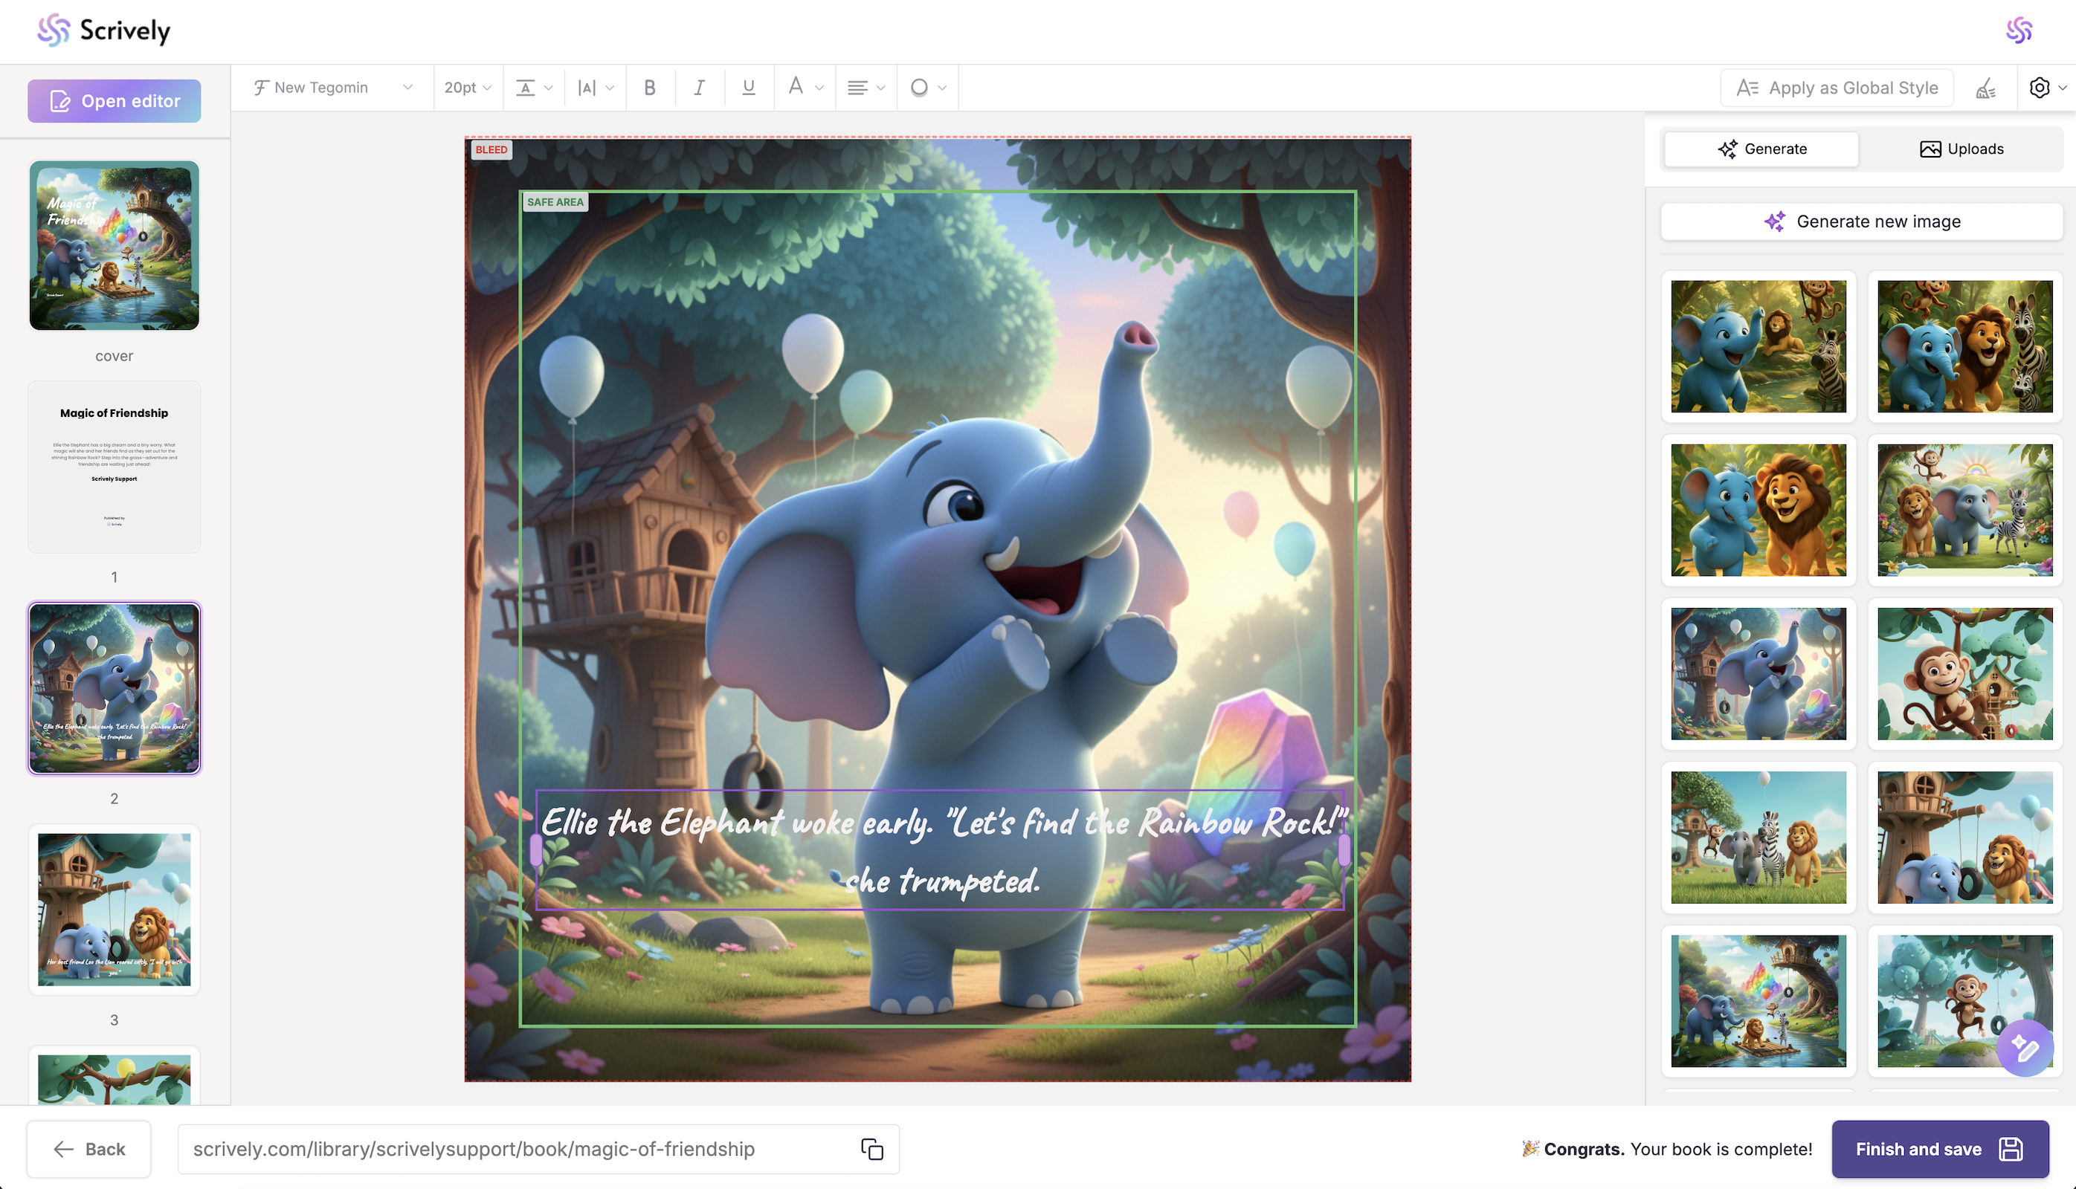Image resolution: width=2076 pixels, height=1189 pixels.
Task: Toggle italic text formatting
Action: coord(700,88)
